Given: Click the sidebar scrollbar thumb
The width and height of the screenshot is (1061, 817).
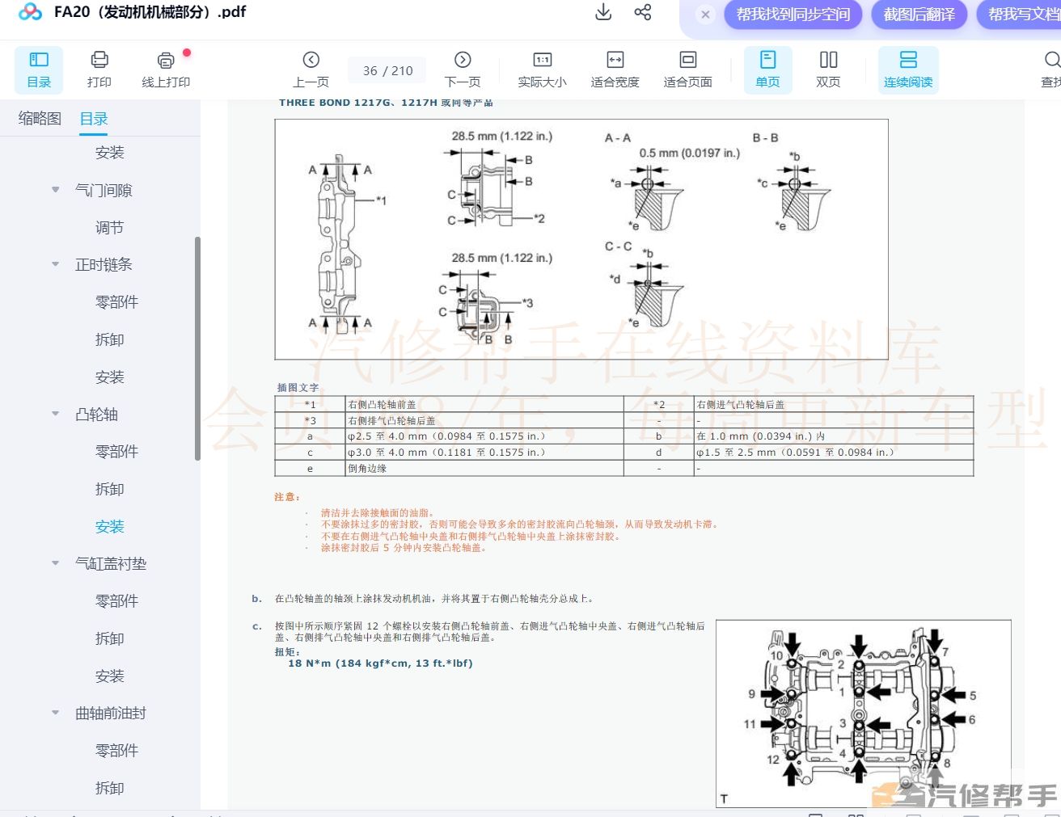Looking at the screenshot, I should (x=197, y=348).
